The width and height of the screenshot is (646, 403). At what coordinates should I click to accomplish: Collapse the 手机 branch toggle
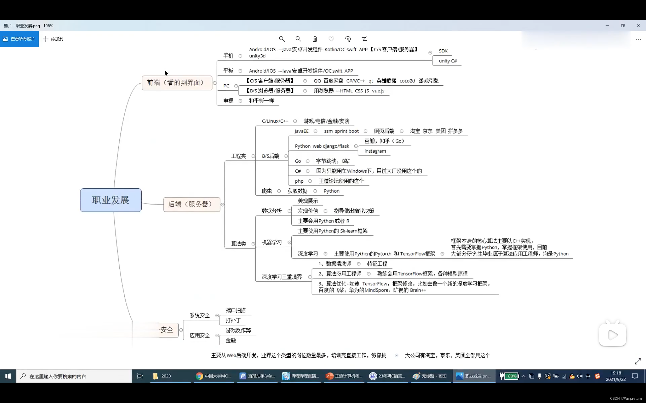click(x=240, y=56)
